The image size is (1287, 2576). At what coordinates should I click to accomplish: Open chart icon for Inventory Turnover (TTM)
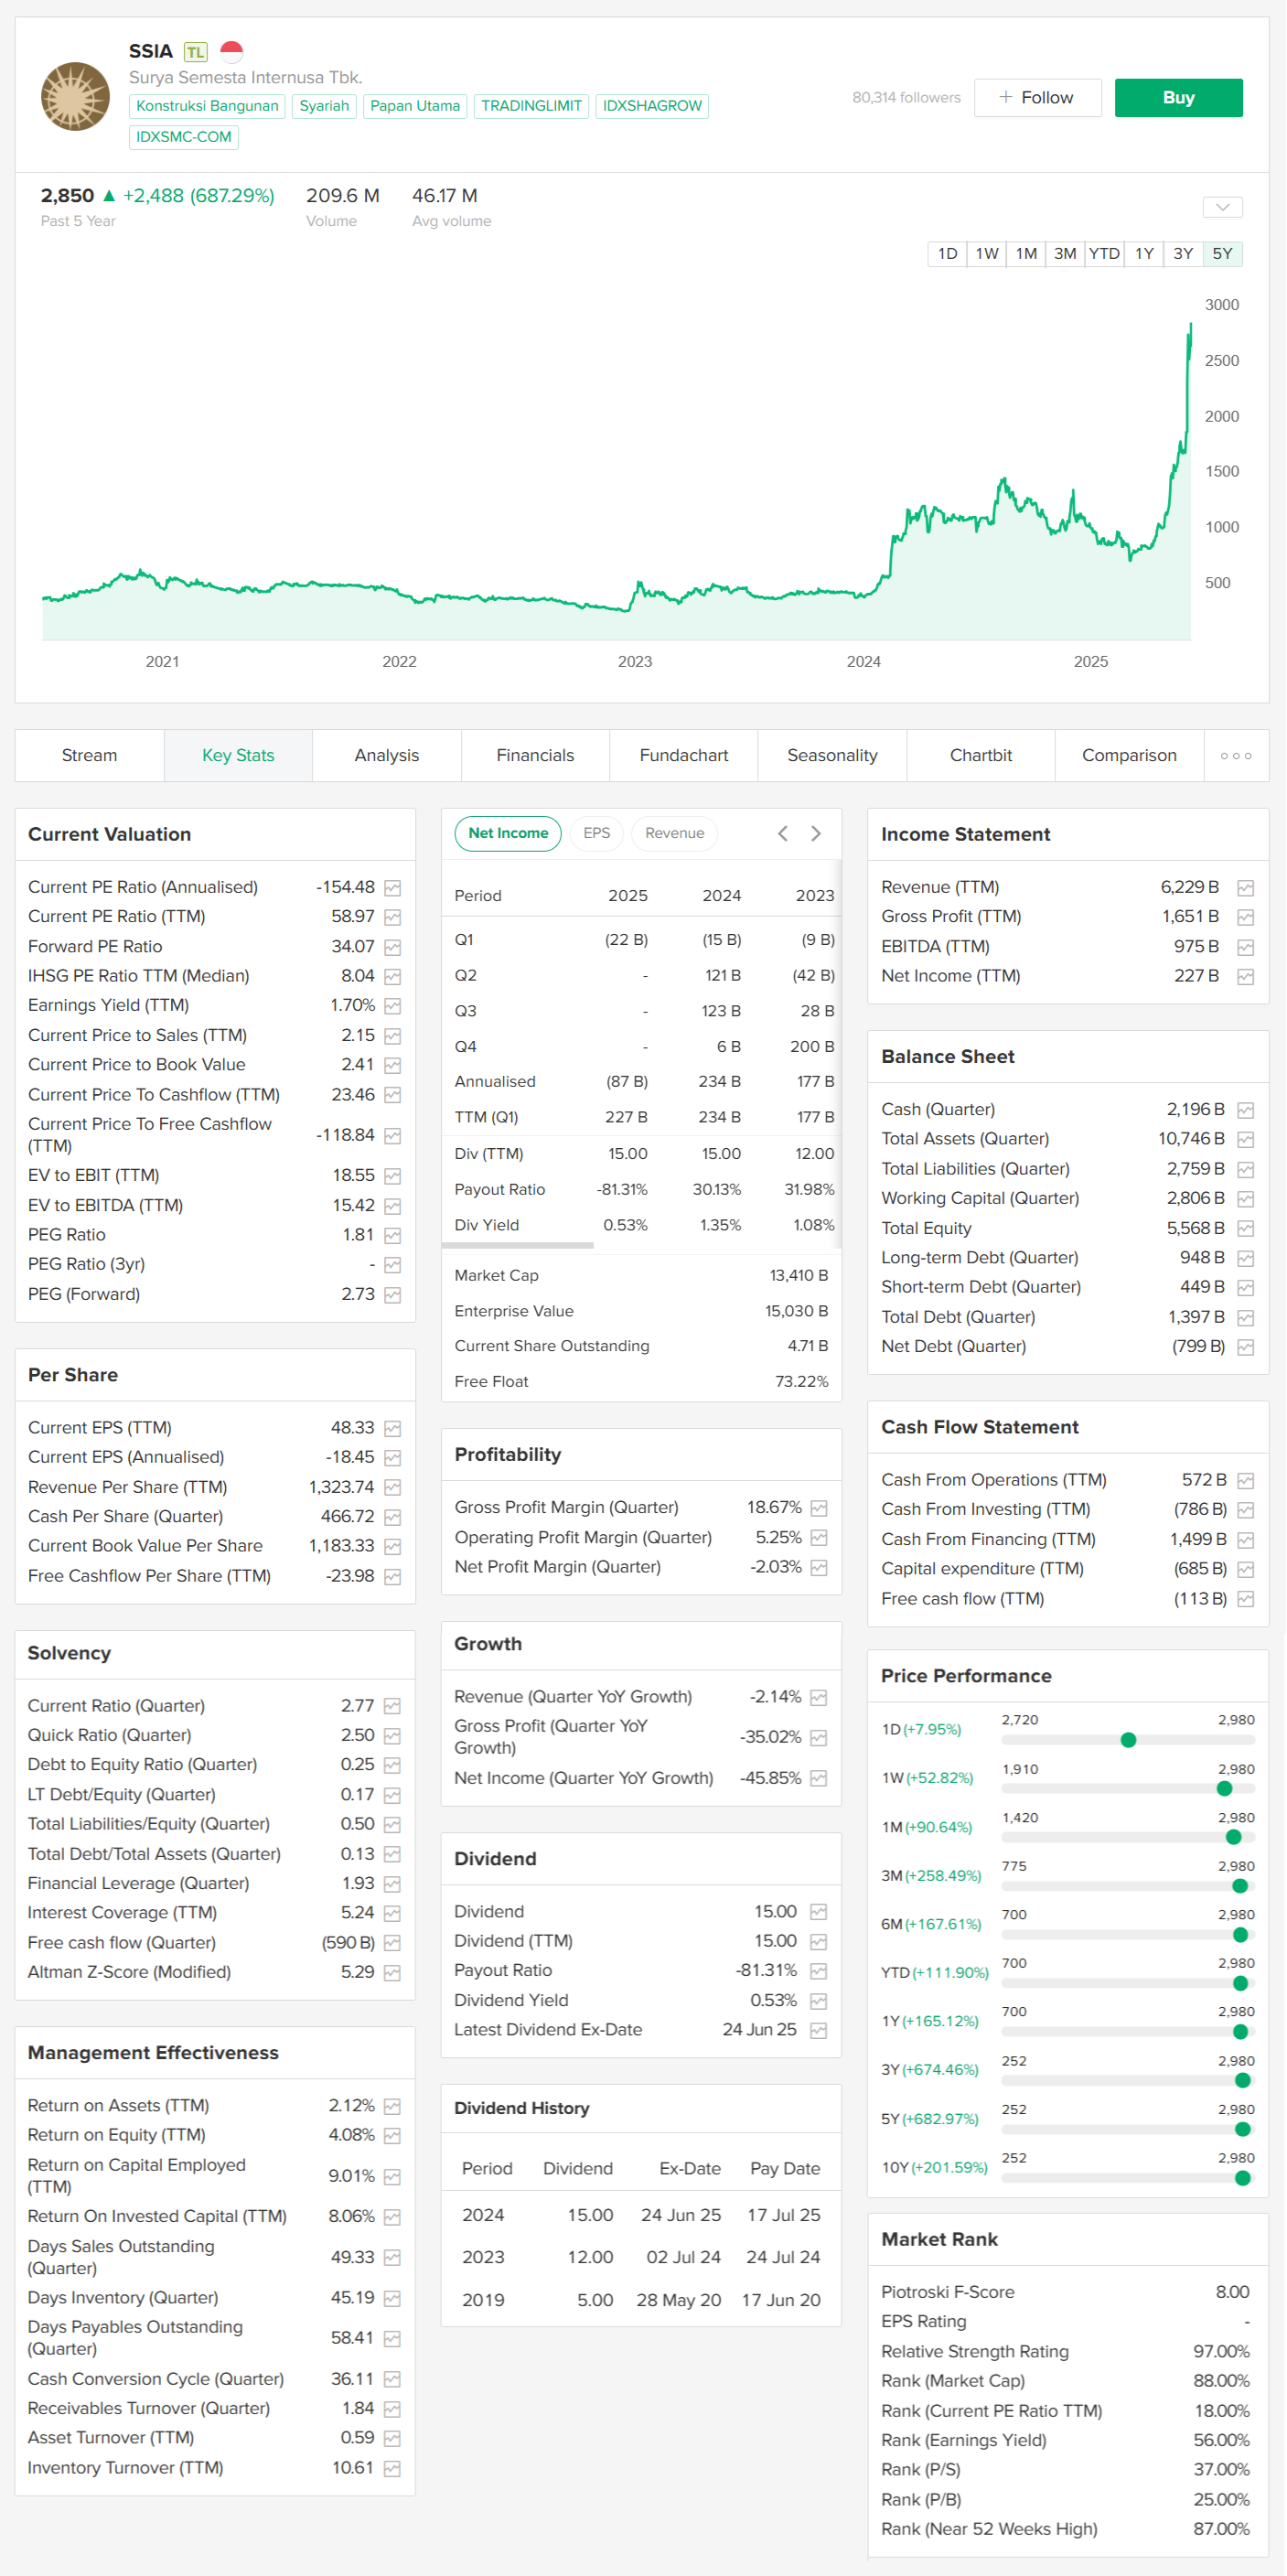(x=393, y=2469)
